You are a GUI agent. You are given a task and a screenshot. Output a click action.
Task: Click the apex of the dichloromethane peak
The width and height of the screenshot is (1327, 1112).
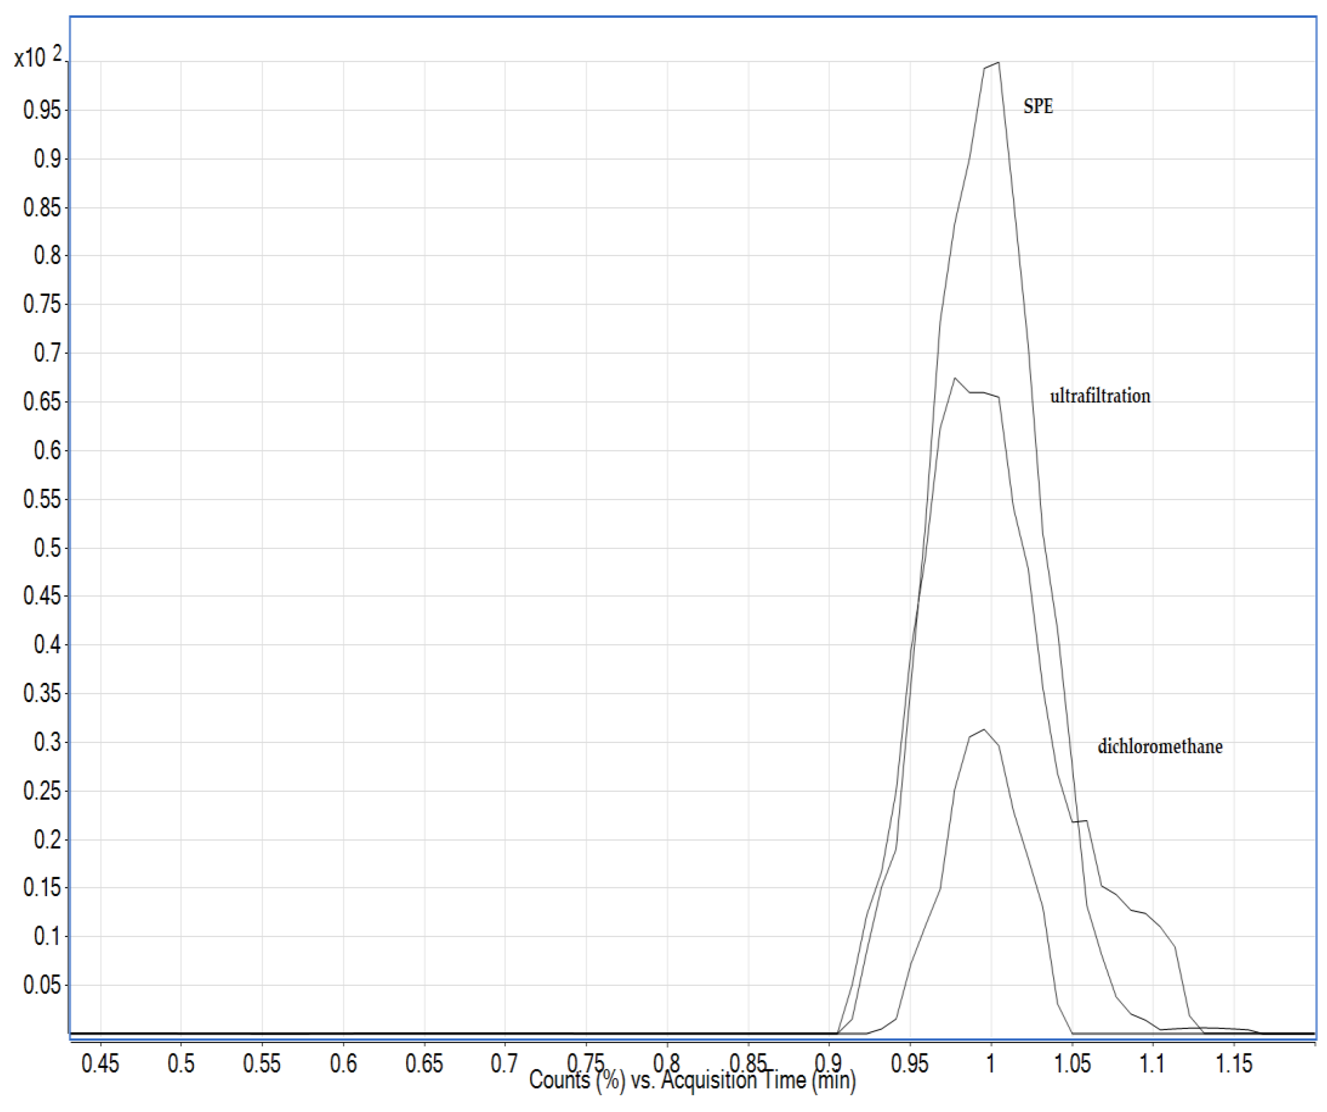tap(983, 730)
